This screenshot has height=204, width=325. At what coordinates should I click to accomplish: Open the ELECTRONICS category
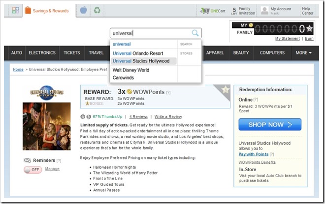click(x=42, y=53)
